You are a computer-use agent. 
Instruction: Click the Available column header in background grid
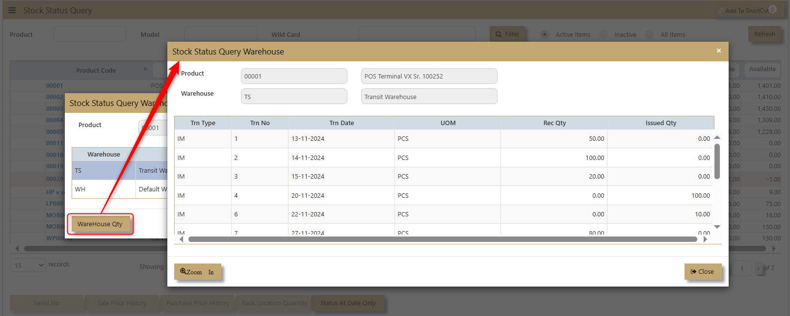coord(762,69)
